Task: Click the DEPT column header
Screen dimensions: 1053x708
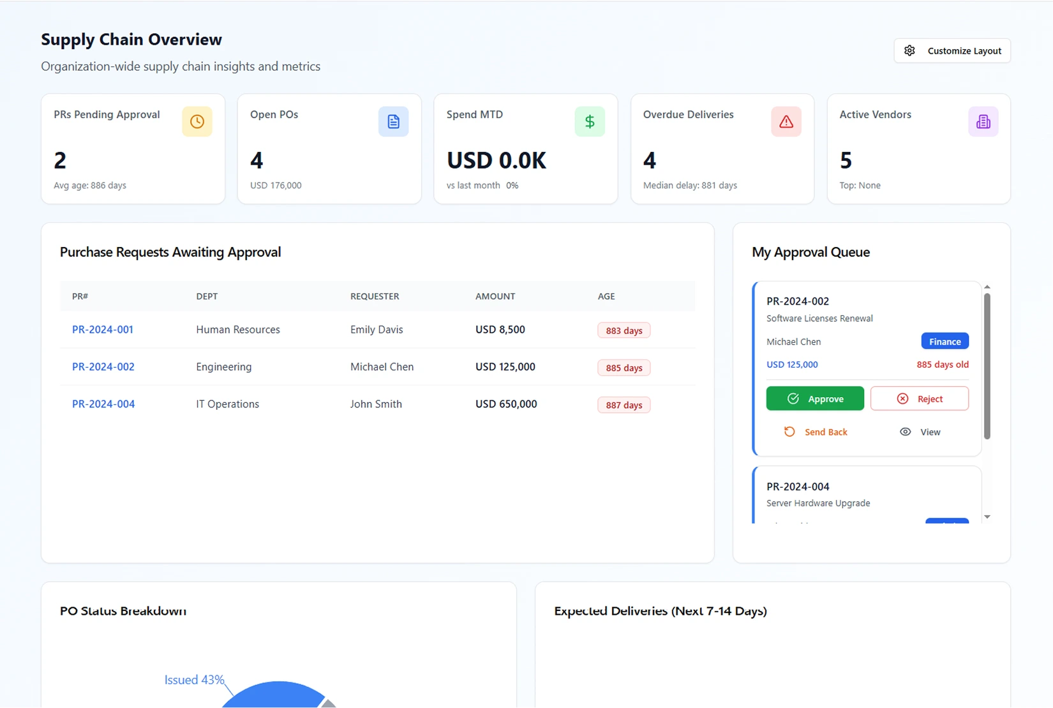Action: [207, 296]
